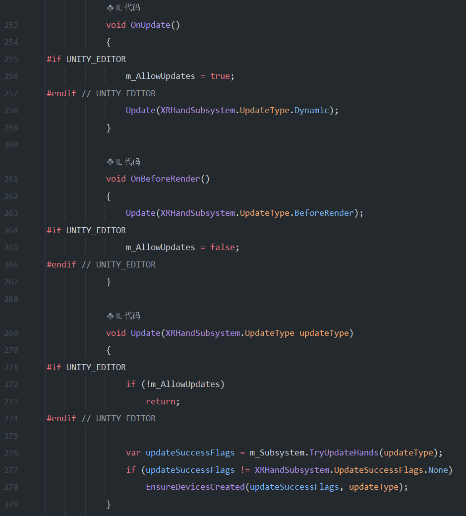The image size is (466, 516).
Task: Click 'XRHandSubsystem' on line 258
Action: (x=198, y=111)
